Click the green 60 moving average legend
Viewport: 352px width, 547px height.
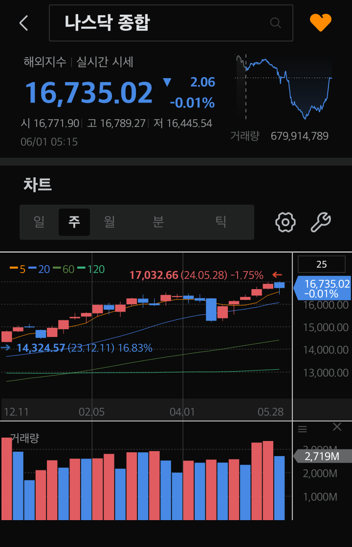tap(64, 269)
